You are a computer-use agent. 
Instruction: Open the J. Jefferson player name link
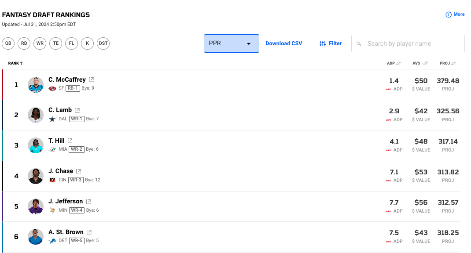tap(66, 201)
